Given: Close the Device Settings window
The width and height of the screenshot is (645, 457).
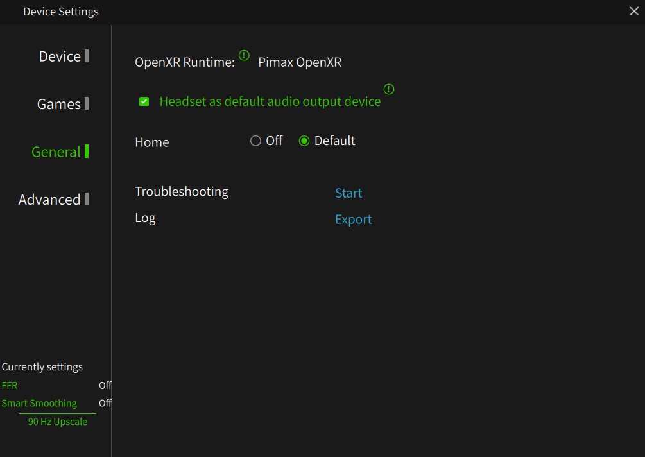Looking at the screenshot, I should pyautogui.click(x=634, y=11).
